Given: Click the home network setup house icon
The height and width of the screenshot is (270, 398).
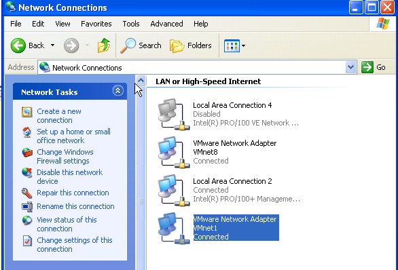Looking at the screenshot, I should (26, 132).
